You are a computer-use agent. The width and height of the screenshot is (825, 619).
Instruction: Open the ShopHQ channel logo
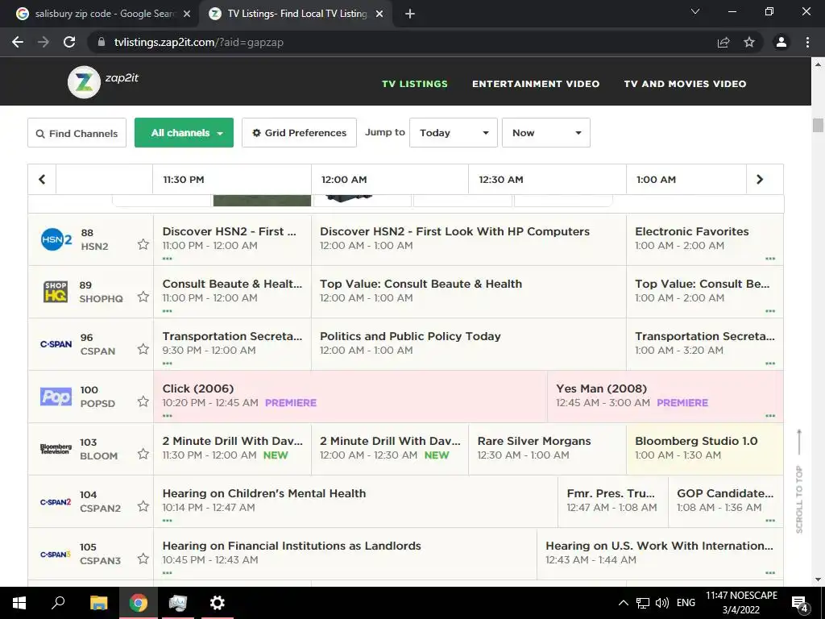[56, 292]
